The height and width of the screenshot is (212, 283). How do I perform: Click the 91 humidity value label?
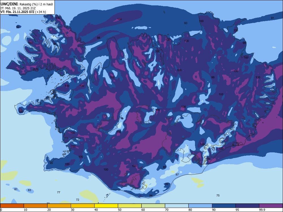tap(273, 18)
